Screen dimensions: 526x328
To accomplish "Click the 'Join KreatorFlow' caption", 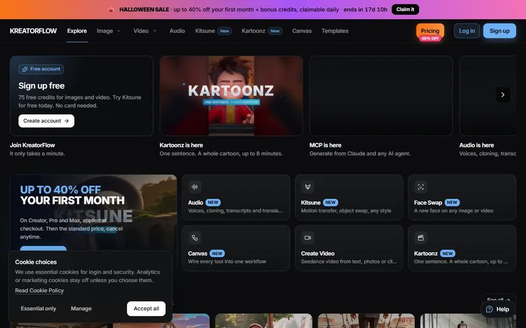I will 32,145.
